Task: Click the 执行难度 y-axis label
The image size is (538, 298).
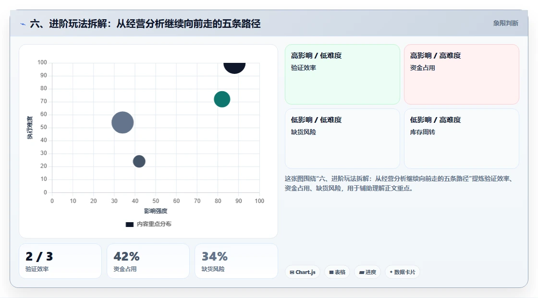Action: 30,128
